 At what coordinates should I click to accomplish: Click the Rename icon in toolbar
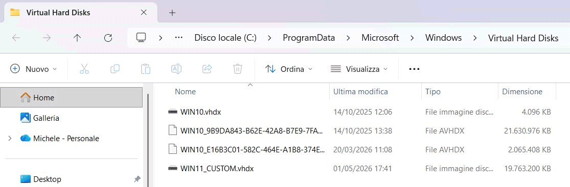[x=176, y=69]
